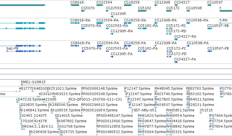Click the CG34327-RA transcript label
Viewport: 232px width, 136px height.
[185, 36]
